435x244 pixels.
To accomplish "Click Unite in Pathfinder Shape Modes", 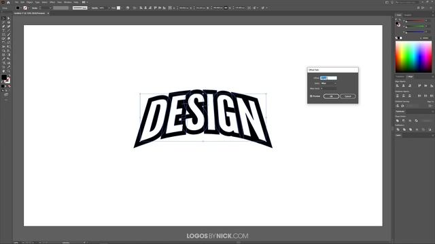I will pyautogui.click(x=398, y=121).
